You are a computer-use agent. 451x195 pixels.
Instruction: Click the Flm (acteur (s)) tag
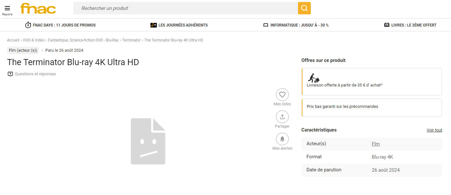coord(23,50)
